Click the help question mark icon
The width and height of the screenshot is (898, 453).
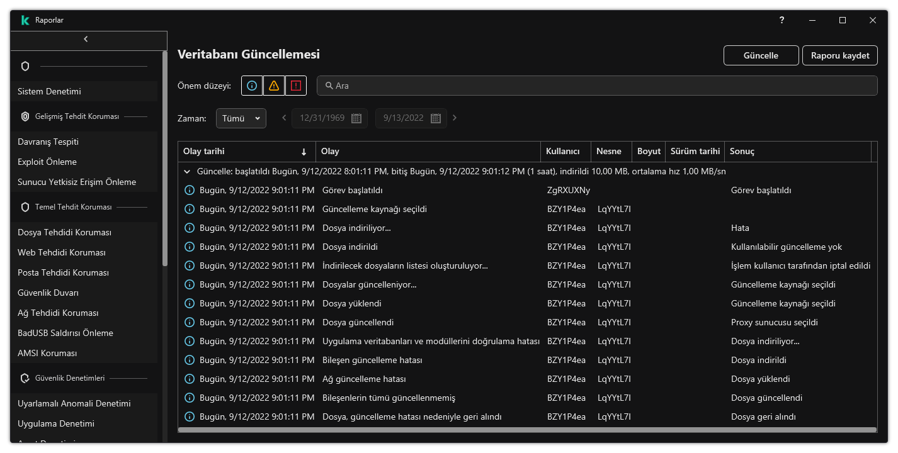[x=781, y=20]
